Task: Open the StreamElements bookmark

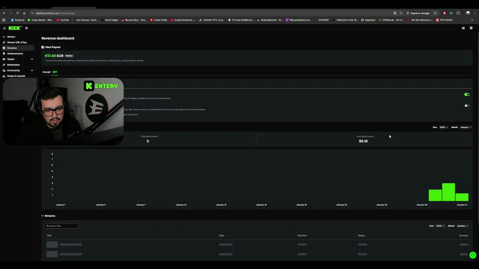Action: pos(269,20)
